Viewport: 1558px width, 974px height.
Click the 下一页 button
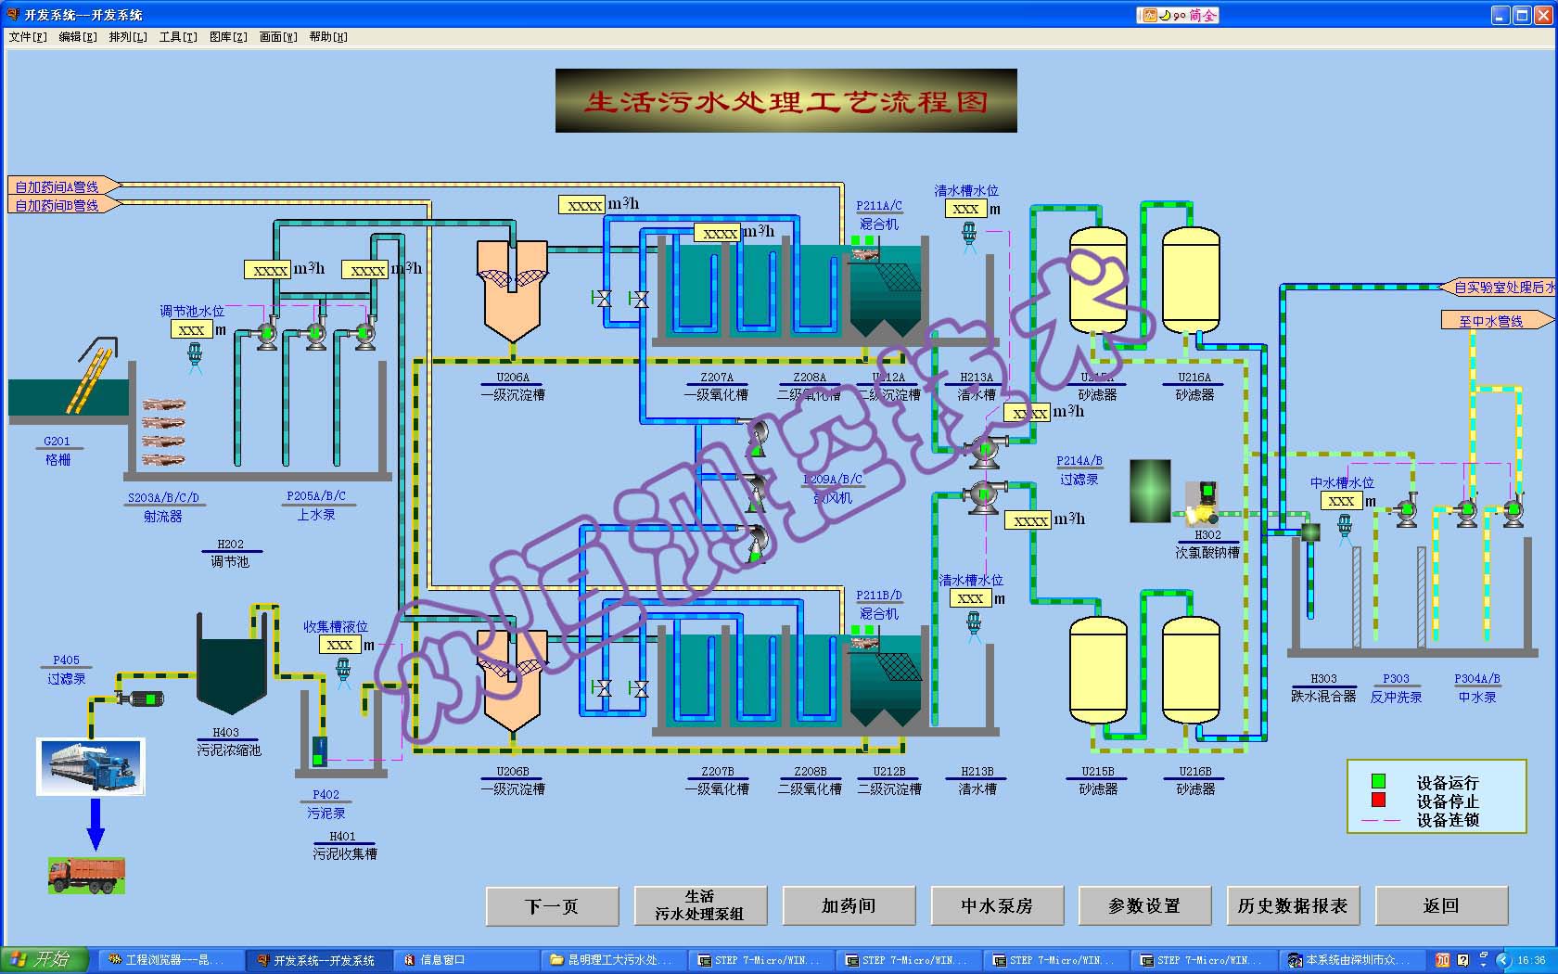(552, 906)
